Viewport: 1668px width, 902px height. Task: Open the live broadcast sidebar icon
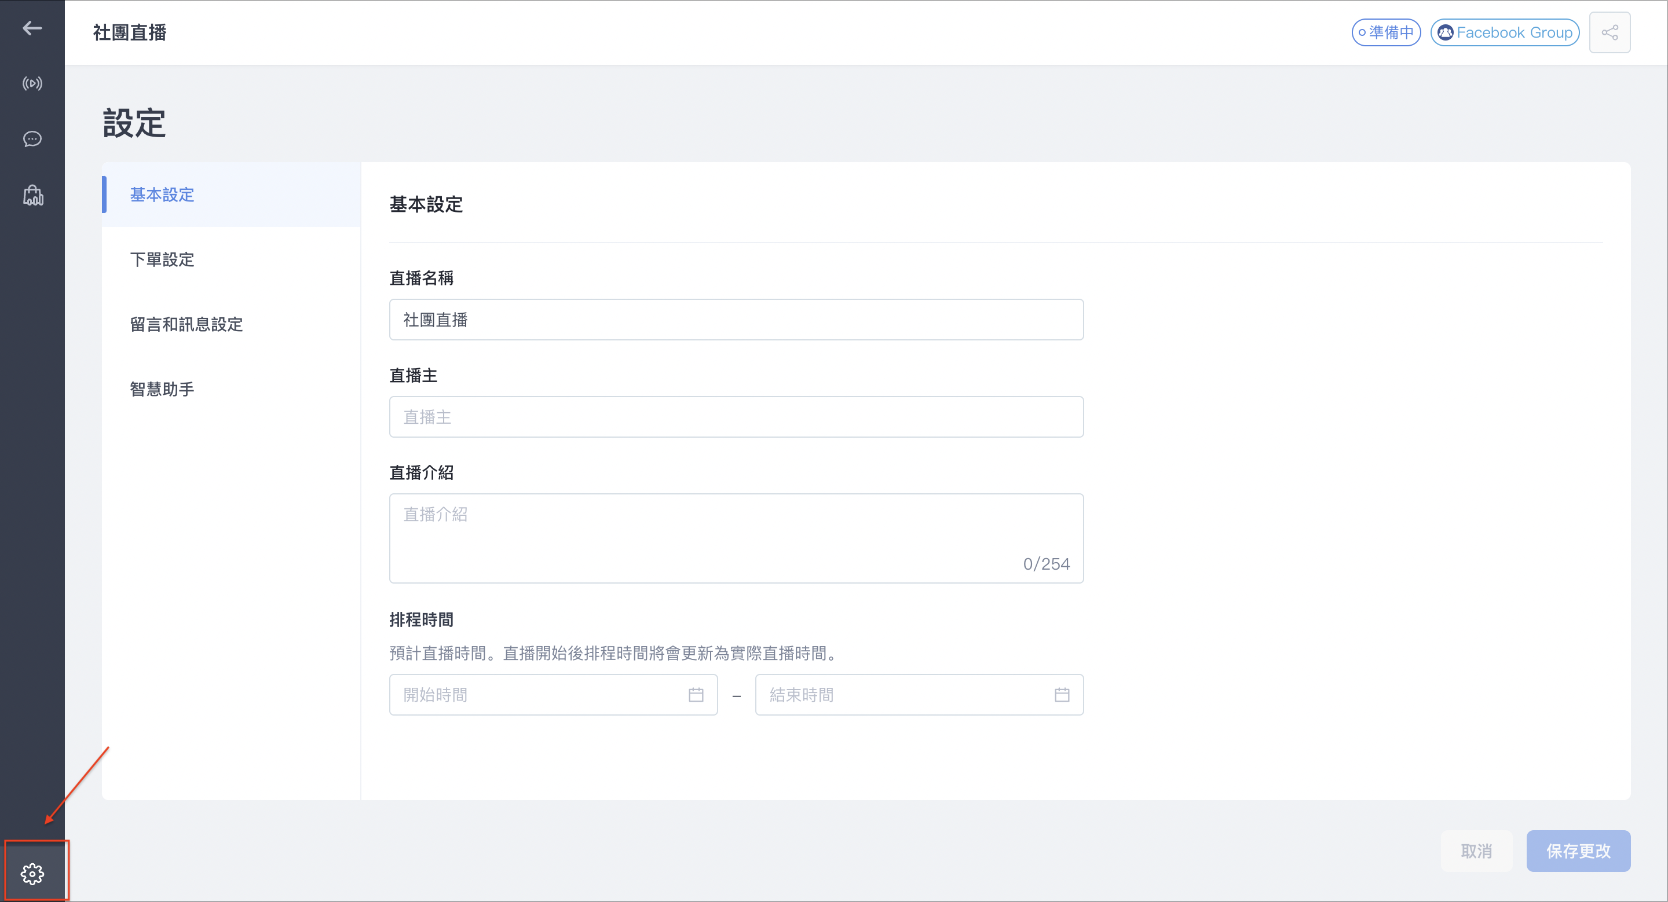[x=32, y=83]
